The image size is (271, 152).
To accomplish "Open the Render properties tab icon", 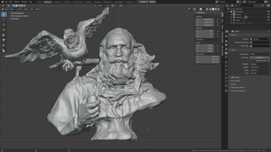I will 226,41.
